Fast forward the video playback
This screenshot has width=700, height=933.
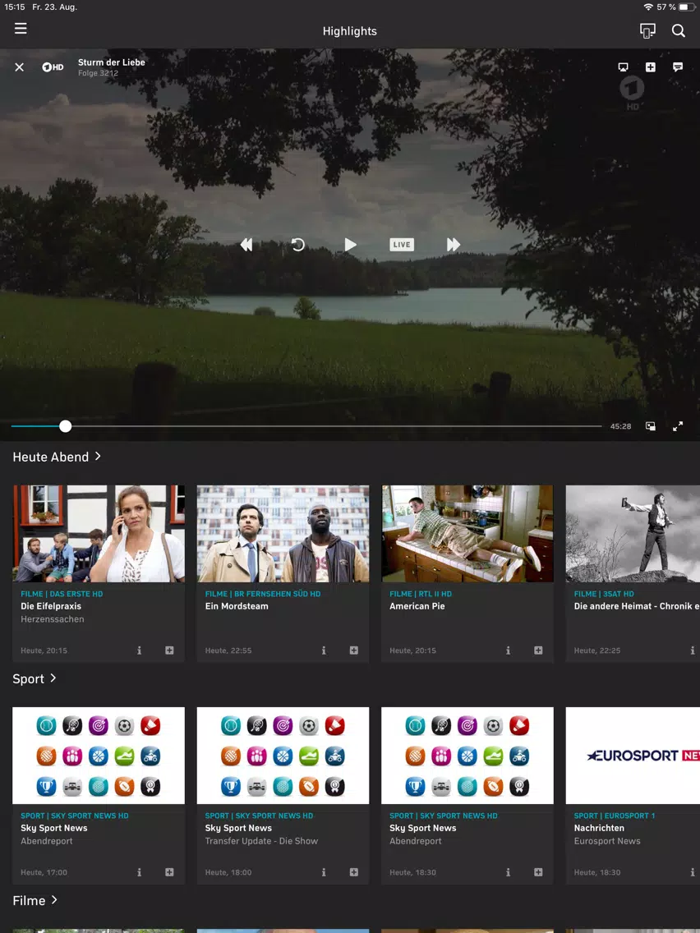[x=454, y=245]
